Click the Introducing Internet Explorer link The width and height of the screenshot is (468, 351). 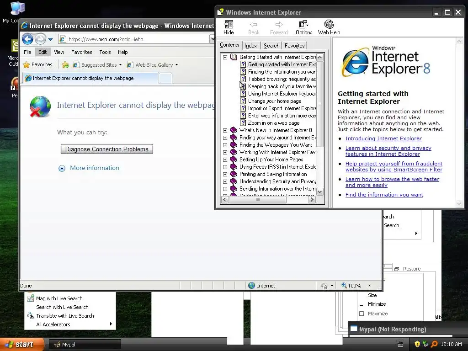[x=383, y=138]
